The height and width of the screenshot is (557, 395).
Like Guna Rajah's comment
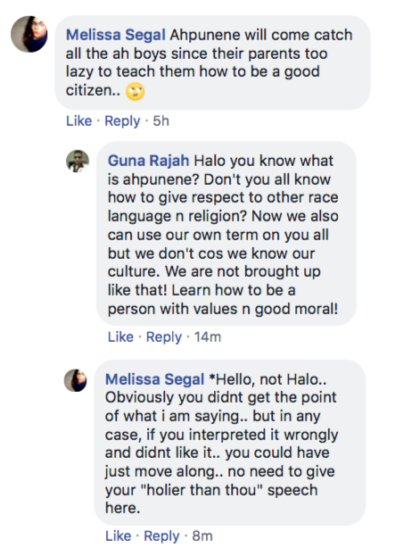click(120, 337)
